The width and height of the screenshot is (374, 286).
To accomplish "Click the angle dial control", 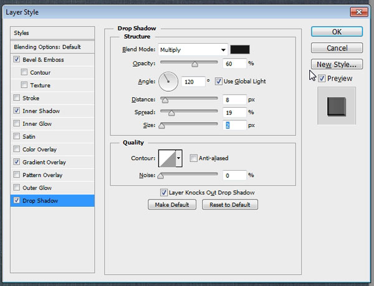I will [x=169, y=81].
